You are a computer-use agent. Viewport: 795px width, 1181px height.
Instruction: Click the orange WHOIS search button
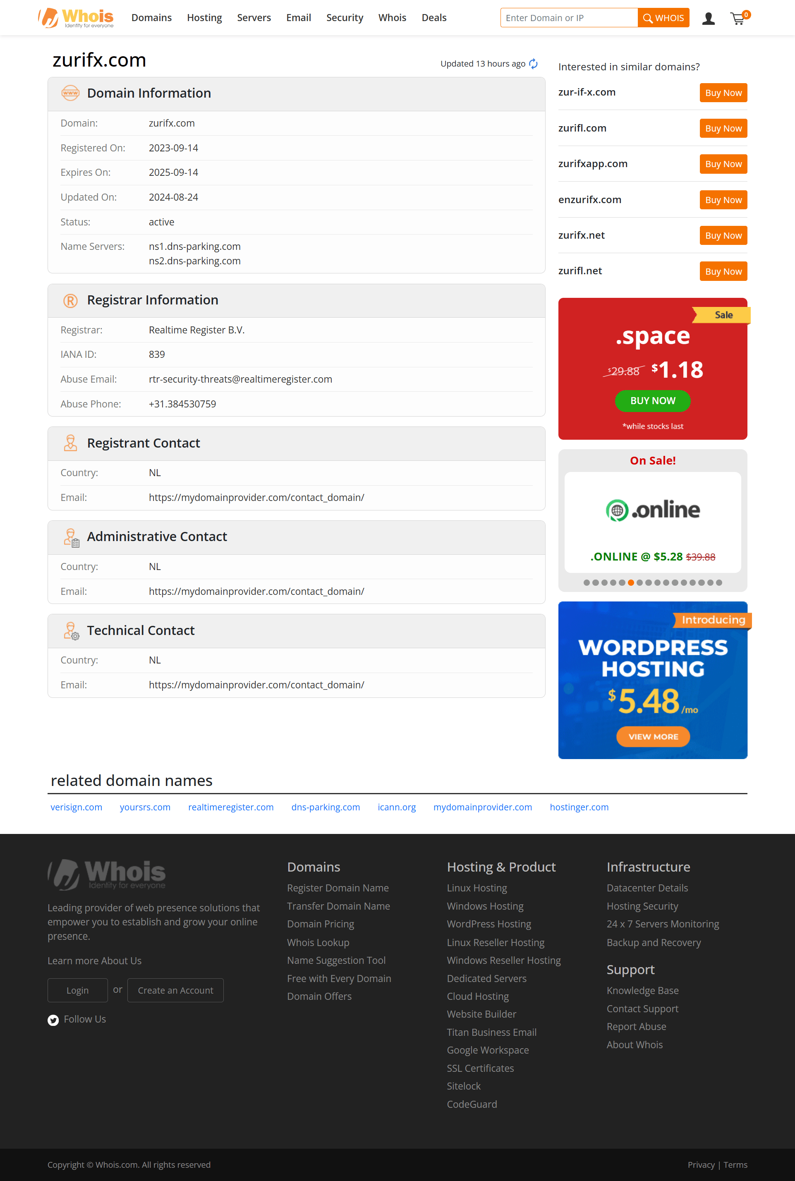(664, 18)
